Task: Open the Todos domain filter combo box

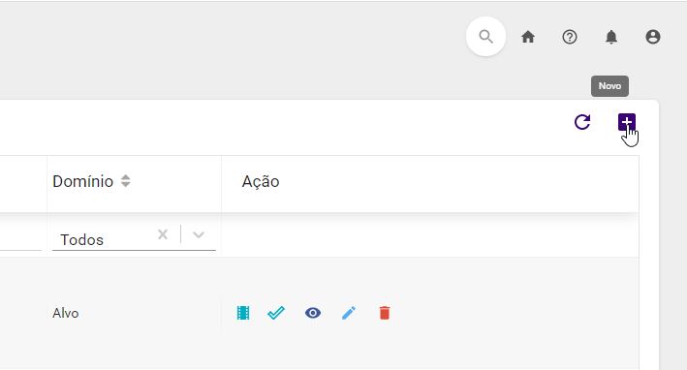Action: point(134,237)
